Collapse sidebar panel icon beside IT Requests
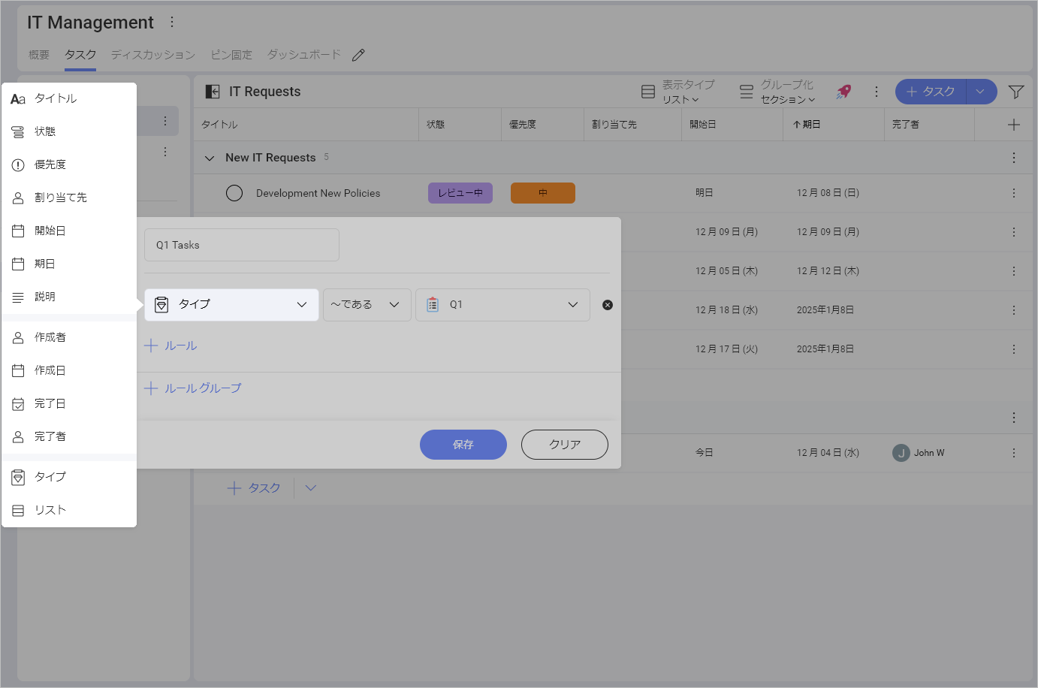1038x688 pixels. [213, 92]
